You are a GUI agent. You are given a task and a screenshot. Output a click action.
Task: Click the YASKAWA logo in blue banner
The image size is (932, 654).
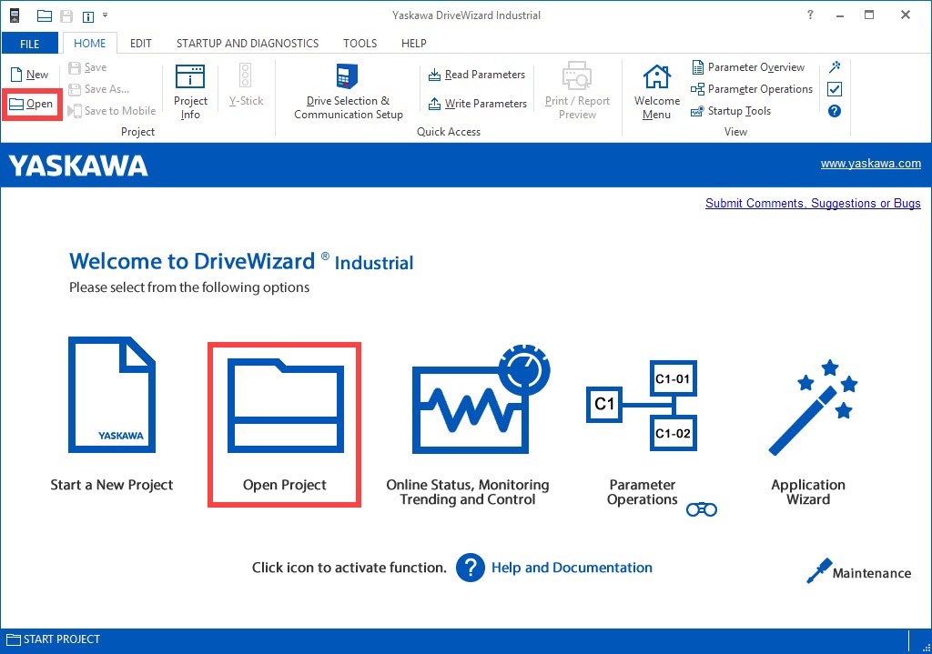[x=78, y=166]
